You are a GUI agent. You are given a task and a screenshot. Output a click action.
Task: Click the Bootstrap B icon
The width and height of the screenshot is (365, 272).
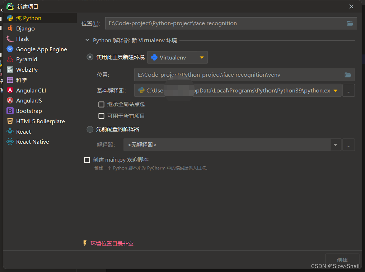[10, 111]
